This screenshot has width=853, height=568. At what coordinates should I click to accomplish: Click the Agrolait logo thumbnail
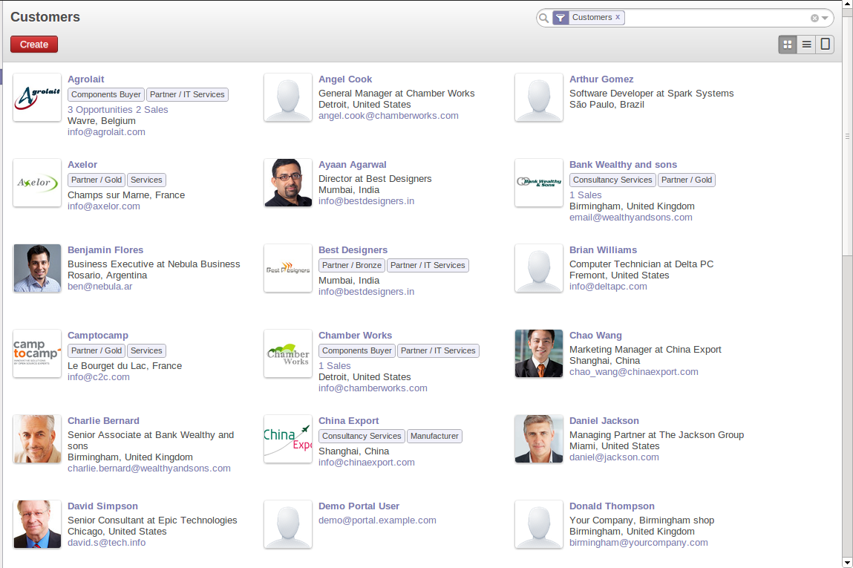[x=37, y=97]
